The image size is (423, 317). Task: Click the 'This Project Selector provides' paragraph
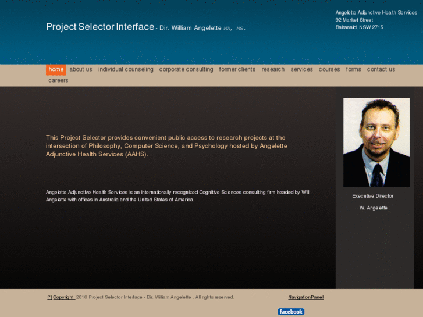[166, 146]
